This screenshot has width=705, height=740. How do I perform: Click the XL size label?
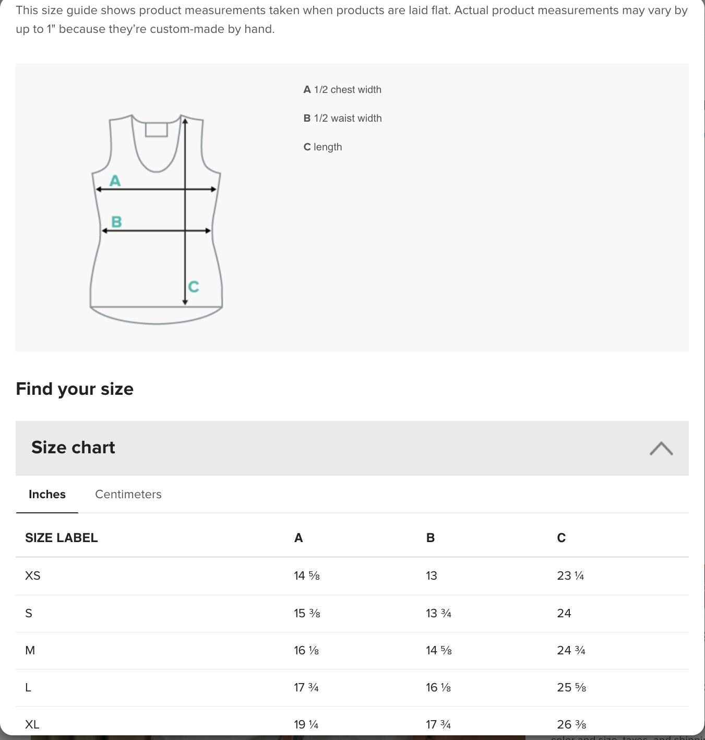tap(32, 725)
